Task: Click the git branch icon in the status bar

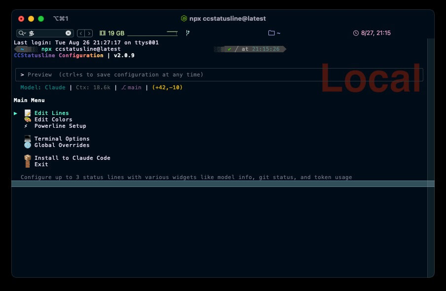Action: [188, 33]
